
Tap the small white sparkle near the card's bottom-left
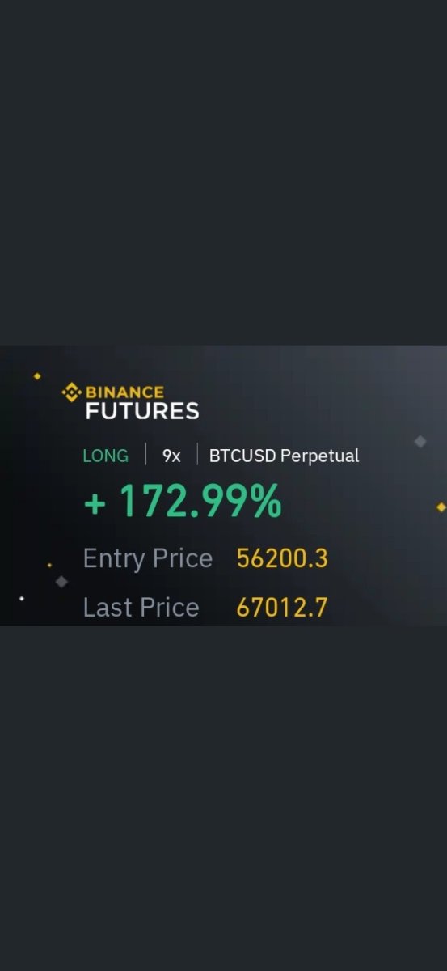[x=21, y=599]
